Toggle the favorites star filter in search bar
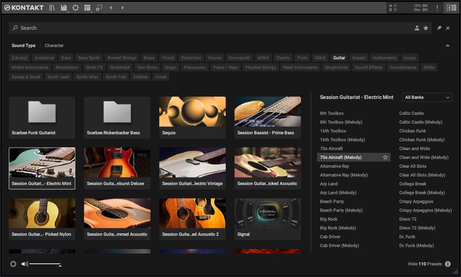Viewport: 461px width, 277px height. pos(426,28)
